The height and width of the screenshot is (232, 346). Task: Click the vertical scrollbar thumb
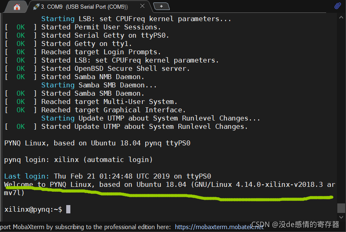coord(341,208)
